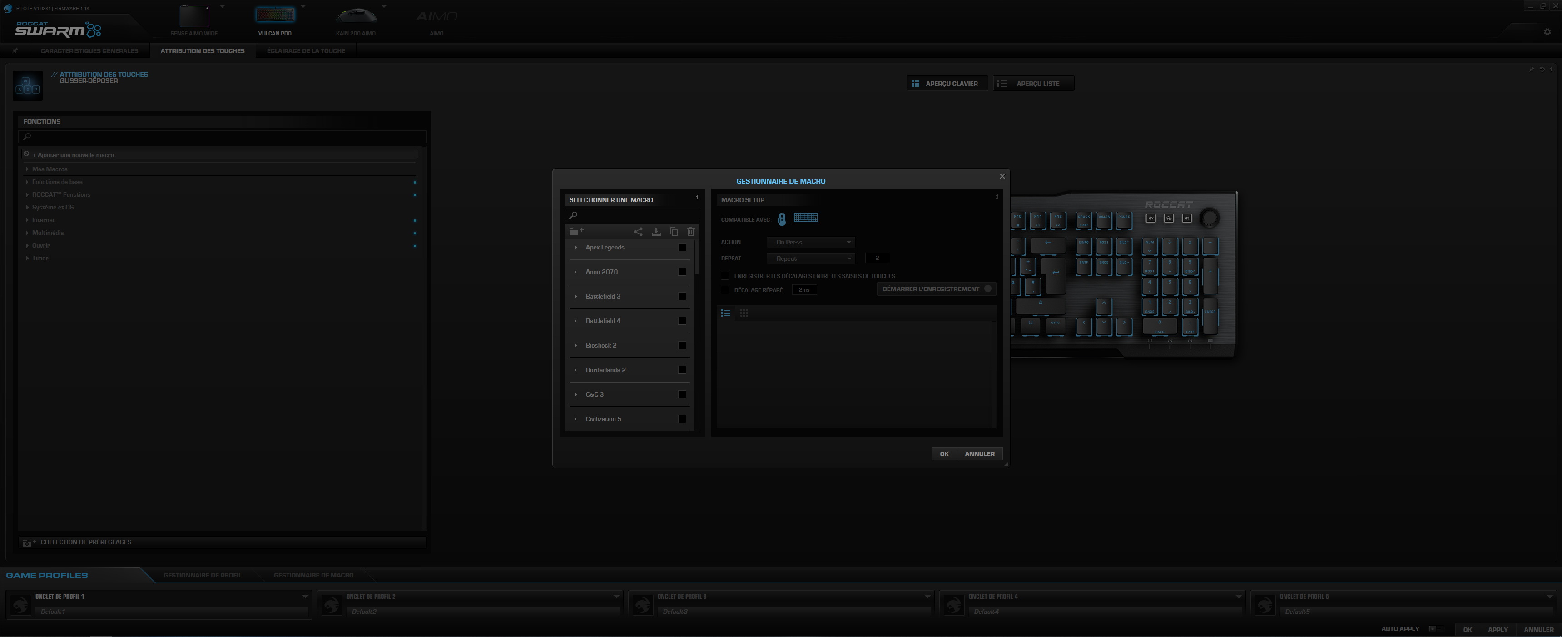Expand the Battlefield 3 macro group
The image size is (1562, 637).
pos(575,296)
